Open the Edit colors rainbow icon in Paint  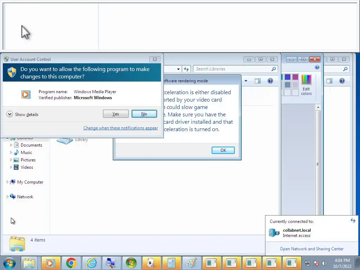pyautogui.click(x=306, y=80)
